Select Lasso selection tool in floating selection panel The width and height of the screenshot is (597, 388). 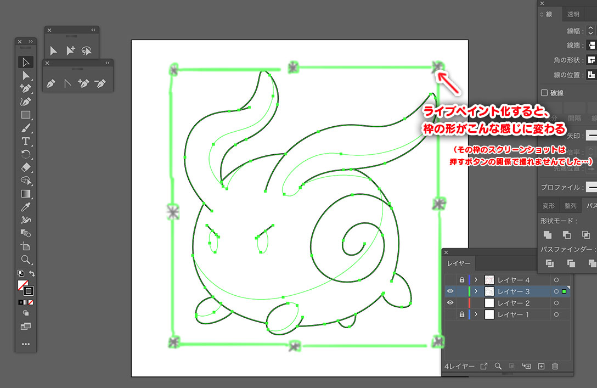(87, 50)
